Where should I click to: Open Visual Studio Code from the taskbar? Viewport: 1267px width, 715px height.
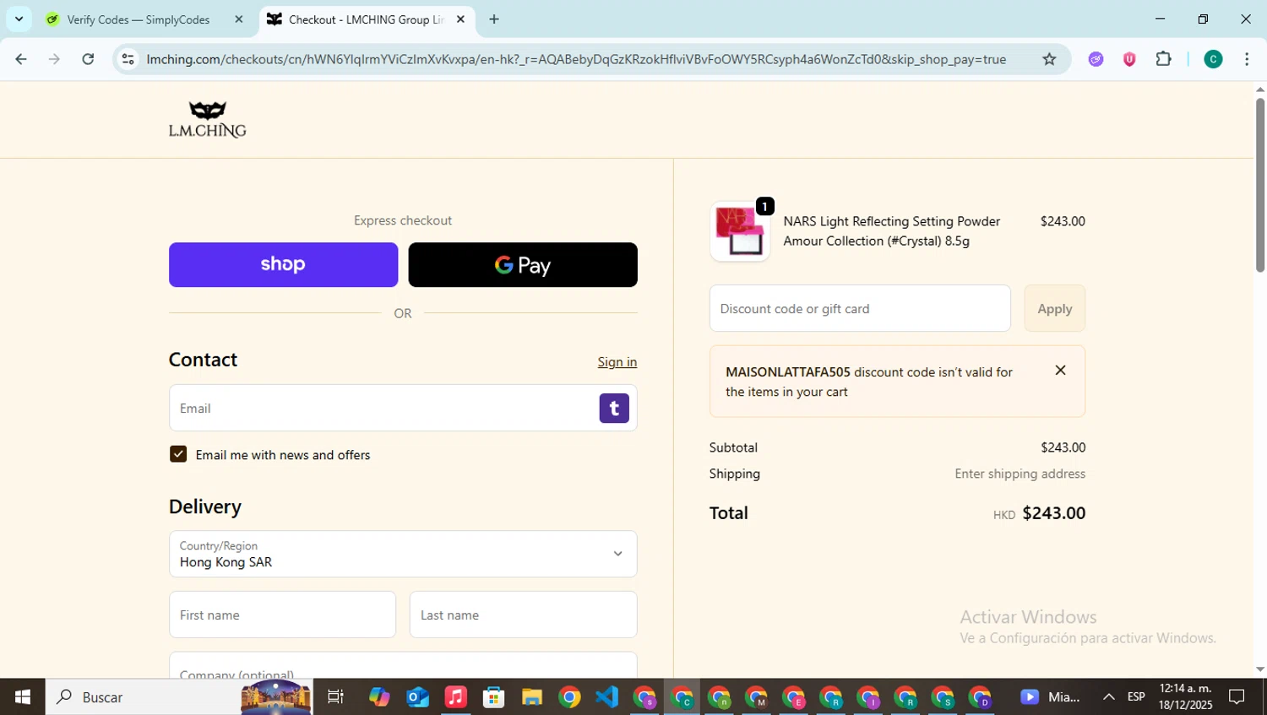click(x=607, y=696)
